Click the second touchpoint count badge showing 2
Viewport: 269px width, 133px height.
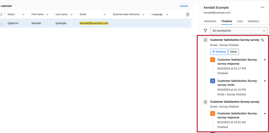[205, 102]
